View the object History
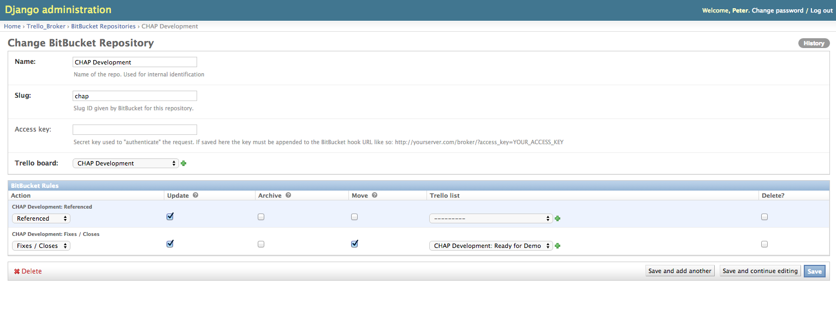Screen dimensions: 836x314 [814, 43]
